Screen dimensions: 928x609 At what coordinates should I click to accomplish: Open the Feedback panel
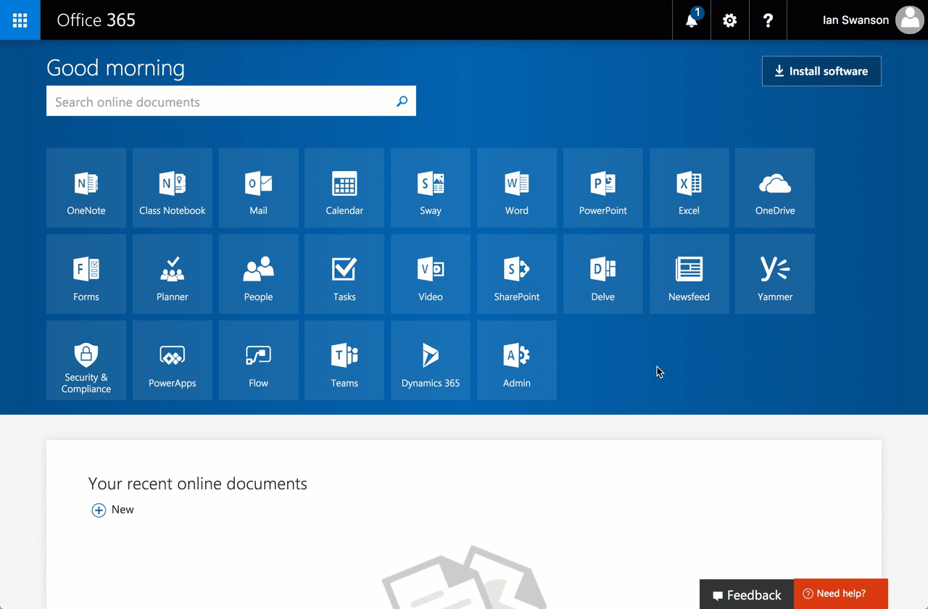(x=747, y=594)
